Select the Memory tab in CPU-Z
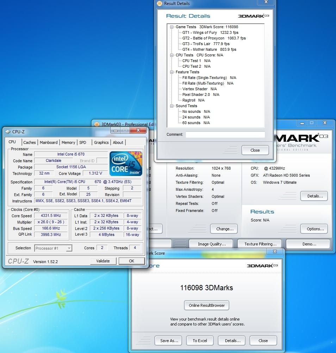The width and height of the screenshot is (336, 353). tap(68, 142)
